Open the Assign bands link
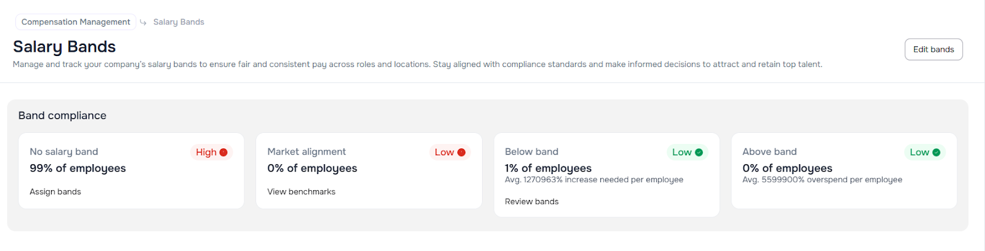985x251 pixels. coord(55,192)
